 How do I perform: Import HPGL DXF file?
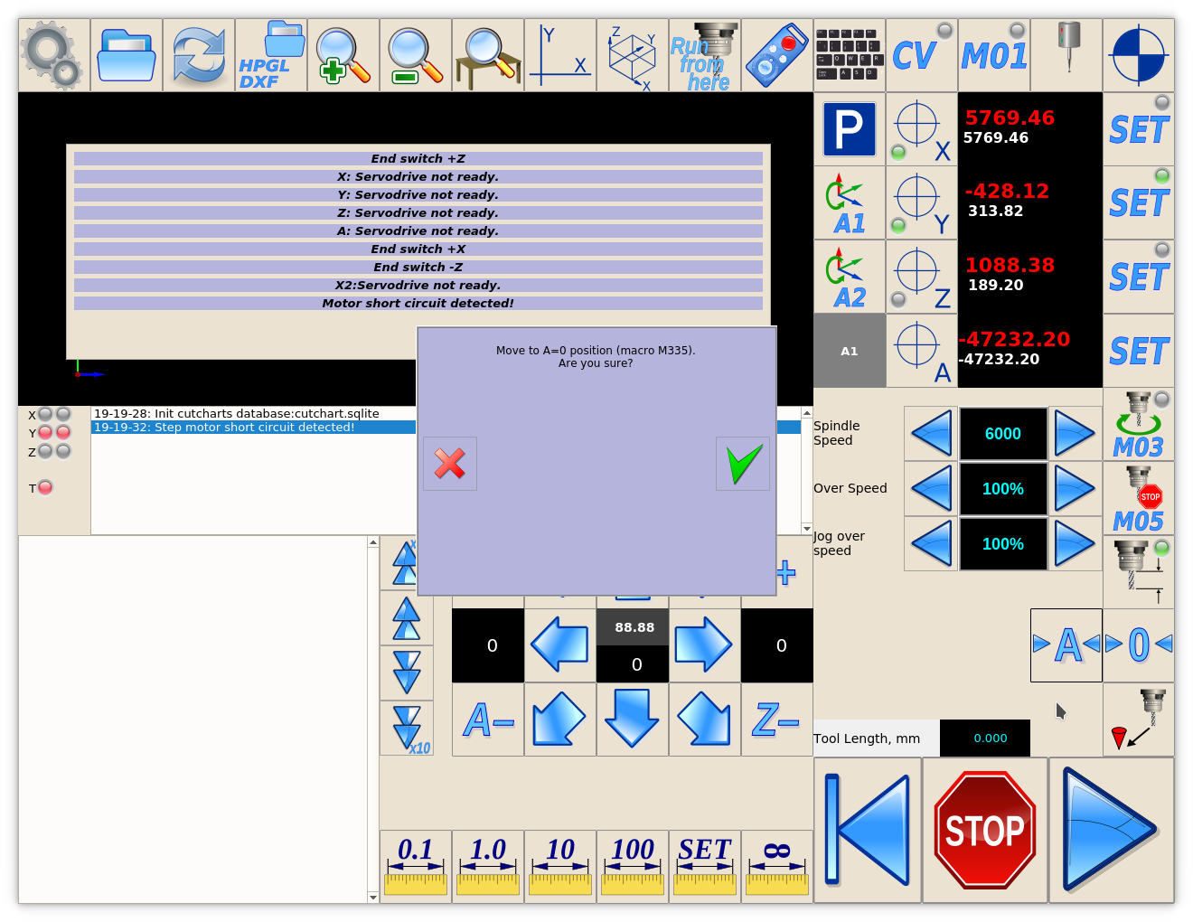[x=271, y=55]
